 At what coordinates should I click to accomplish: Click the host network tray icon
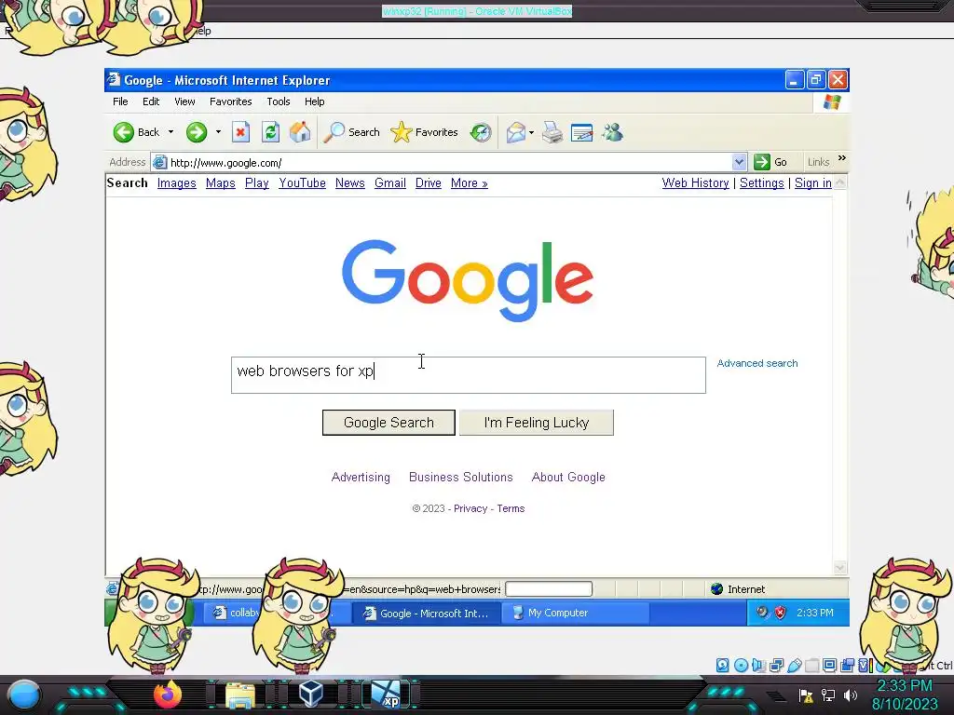[x=828, y=695]
